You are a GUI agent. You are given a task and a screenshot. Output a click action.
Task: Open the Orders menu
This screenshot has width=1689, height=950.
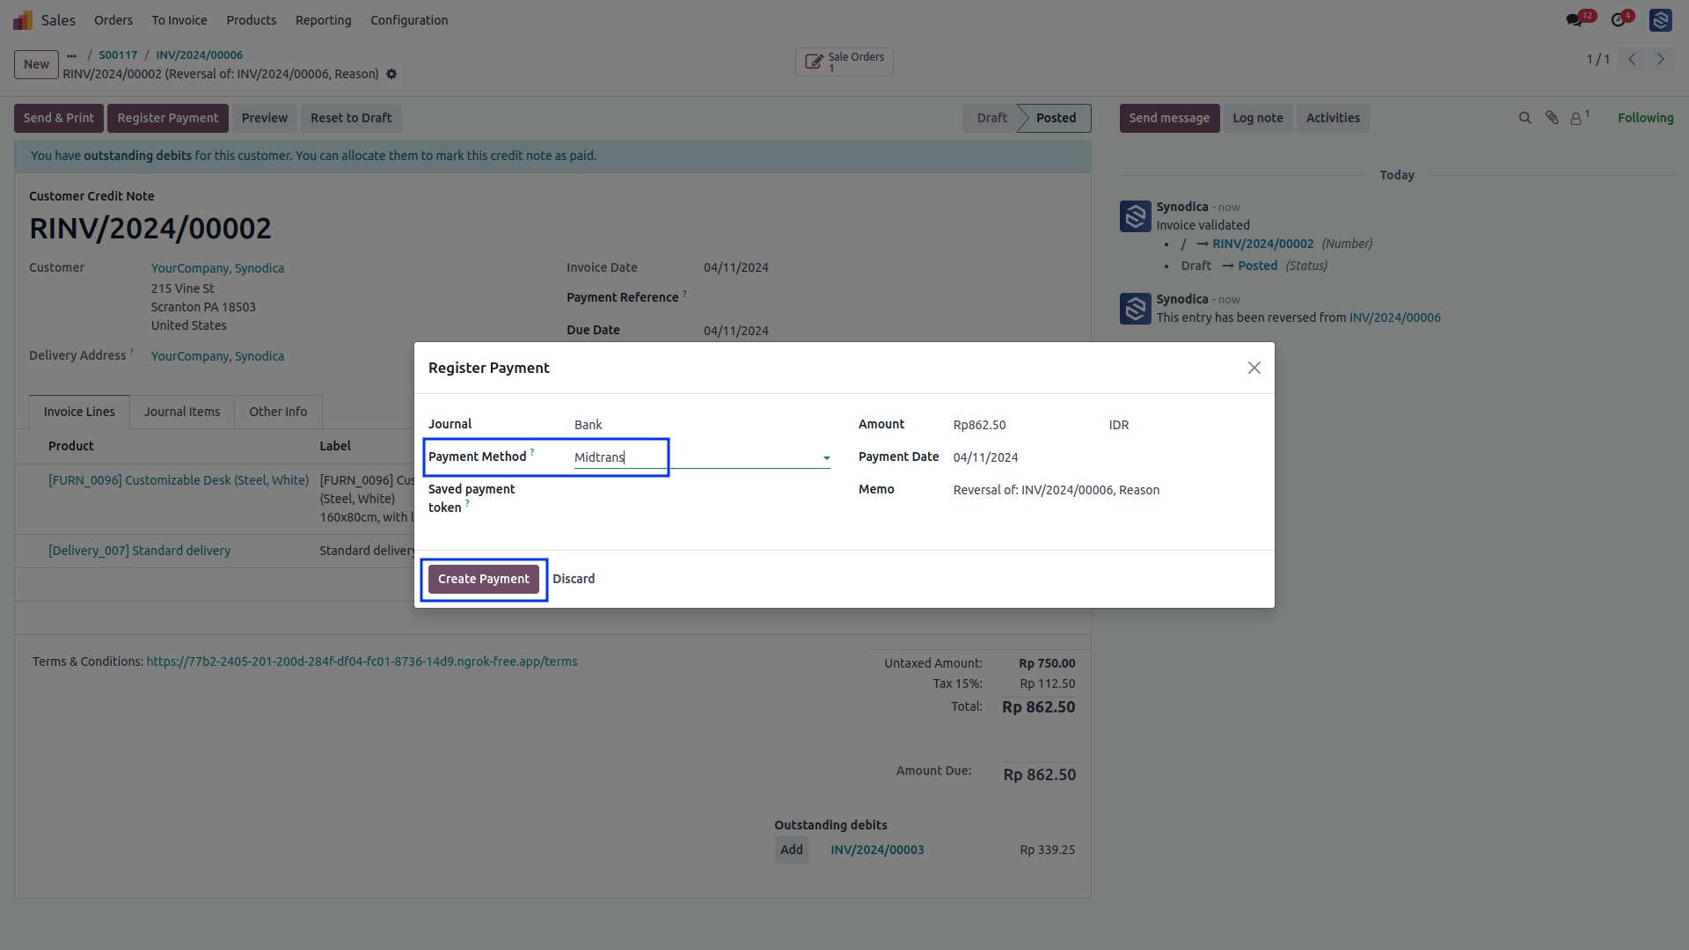[113, 20]
